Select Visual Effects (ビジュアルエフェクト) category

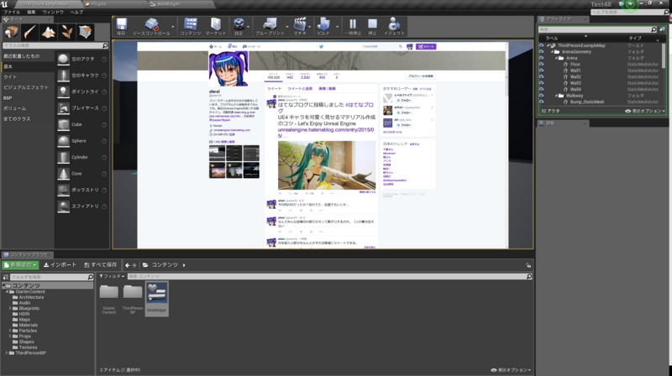[28, 87]
